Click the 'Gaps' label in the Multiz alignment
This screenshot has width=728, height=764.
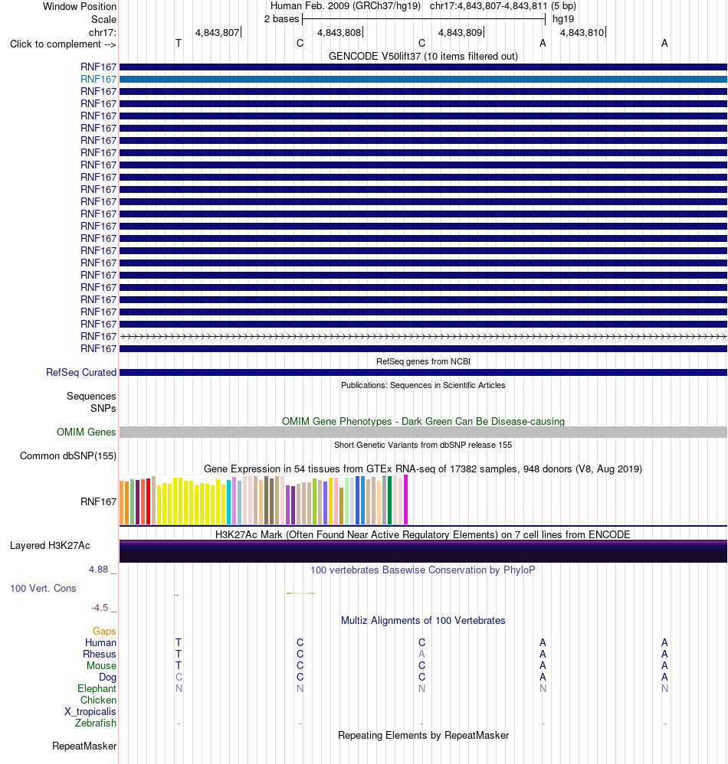click(104, 631)
